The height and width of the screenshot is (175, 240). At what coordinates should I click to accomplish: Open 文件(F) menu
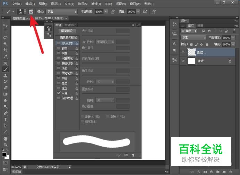click(x=17, y=4)
